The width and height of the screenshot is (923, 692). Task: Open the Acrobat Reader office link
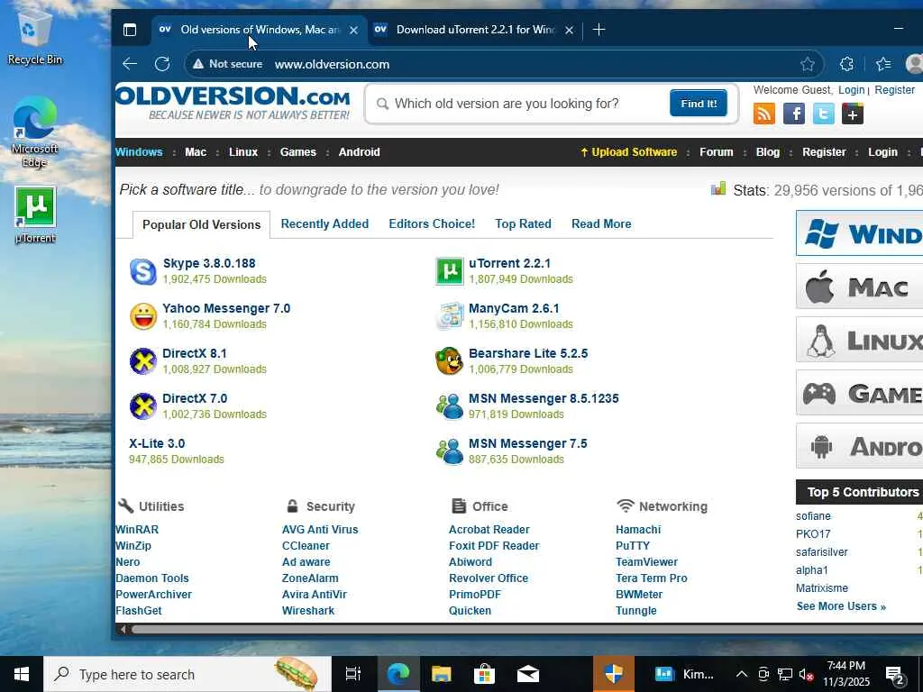(x=489, y=529)
